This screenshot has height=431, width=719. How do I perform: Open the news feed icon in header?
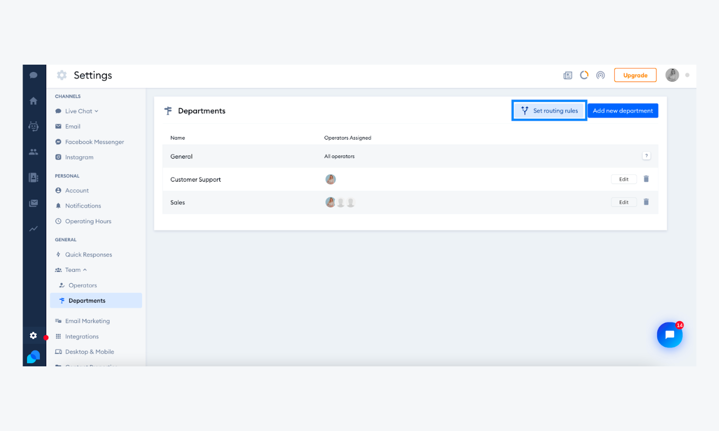click(567, 75)
